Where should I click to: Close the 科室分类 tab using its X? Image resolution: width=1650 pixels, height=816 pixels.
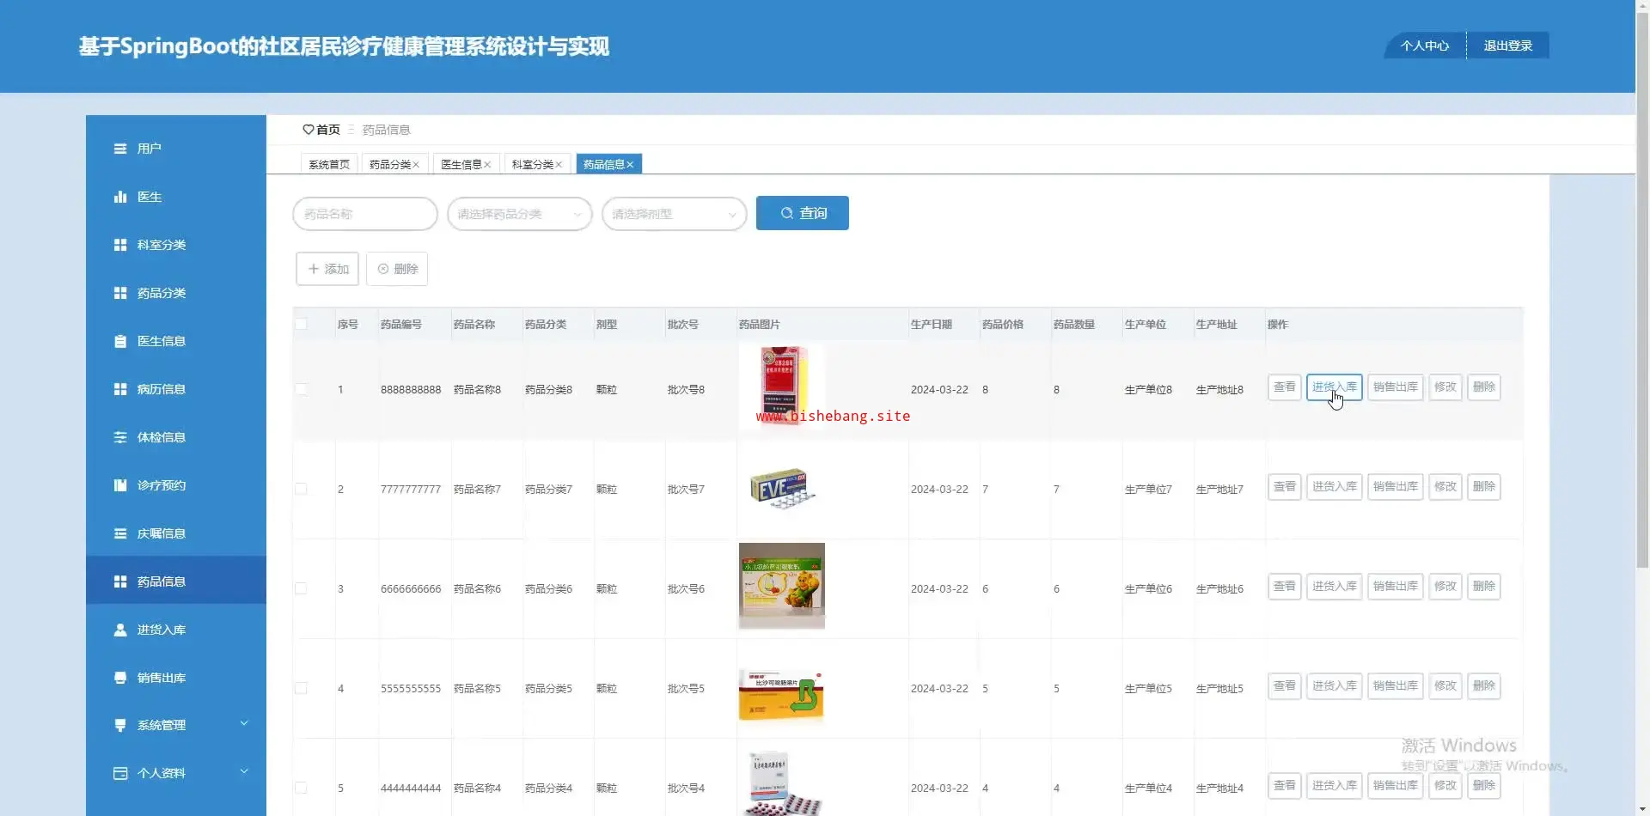(559, 165)
